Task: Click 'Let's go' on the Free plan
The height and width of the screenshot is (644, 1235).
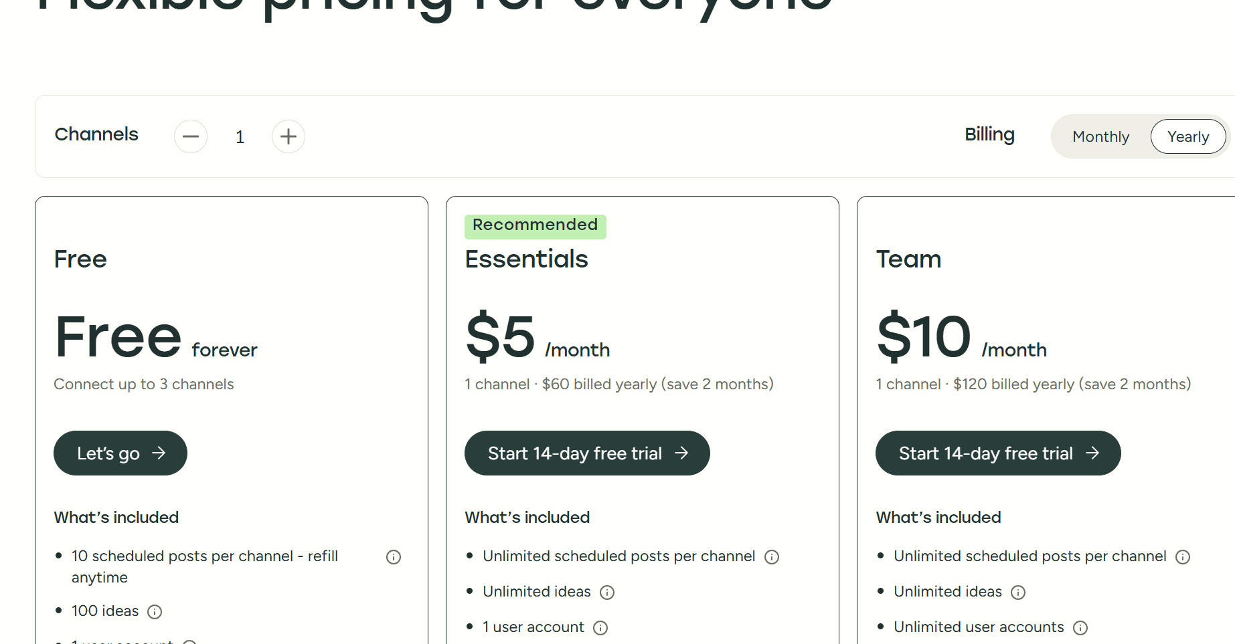Action: pos(120,453)
